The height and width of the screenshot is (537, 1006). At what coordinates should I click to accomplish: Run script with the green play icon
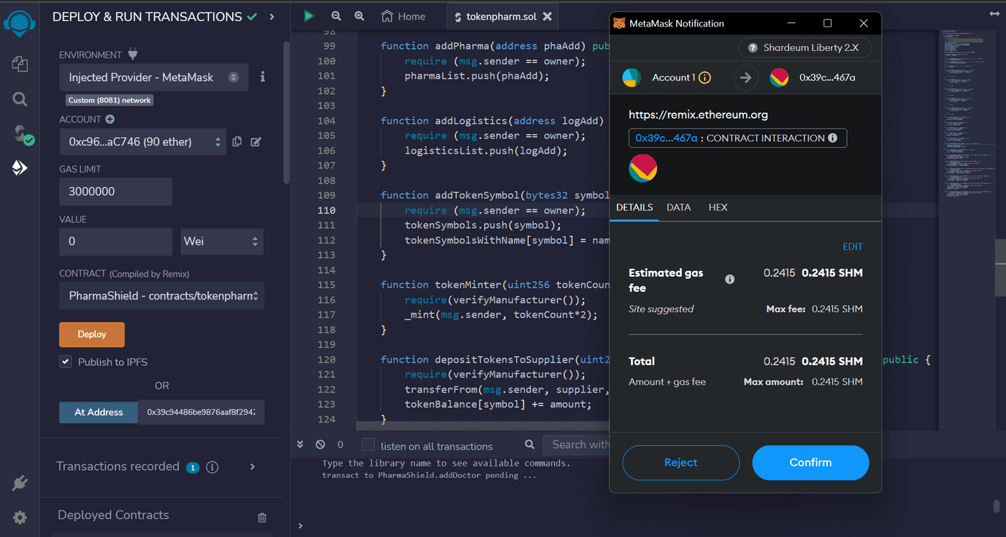point(309,16)
